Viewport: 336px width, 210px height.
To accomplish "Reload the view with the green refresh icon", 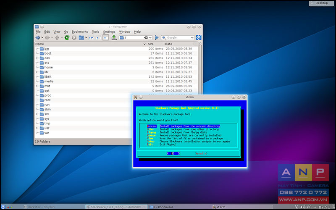I will pyautogui.click(x=67, y=38).
